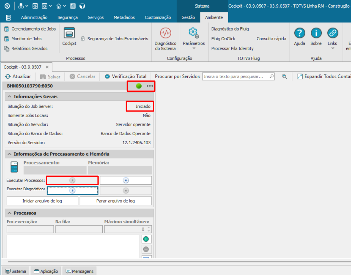The image size is (351, 275).
Task: Open the Metadados ribbon tab
Action: (124, 17)
